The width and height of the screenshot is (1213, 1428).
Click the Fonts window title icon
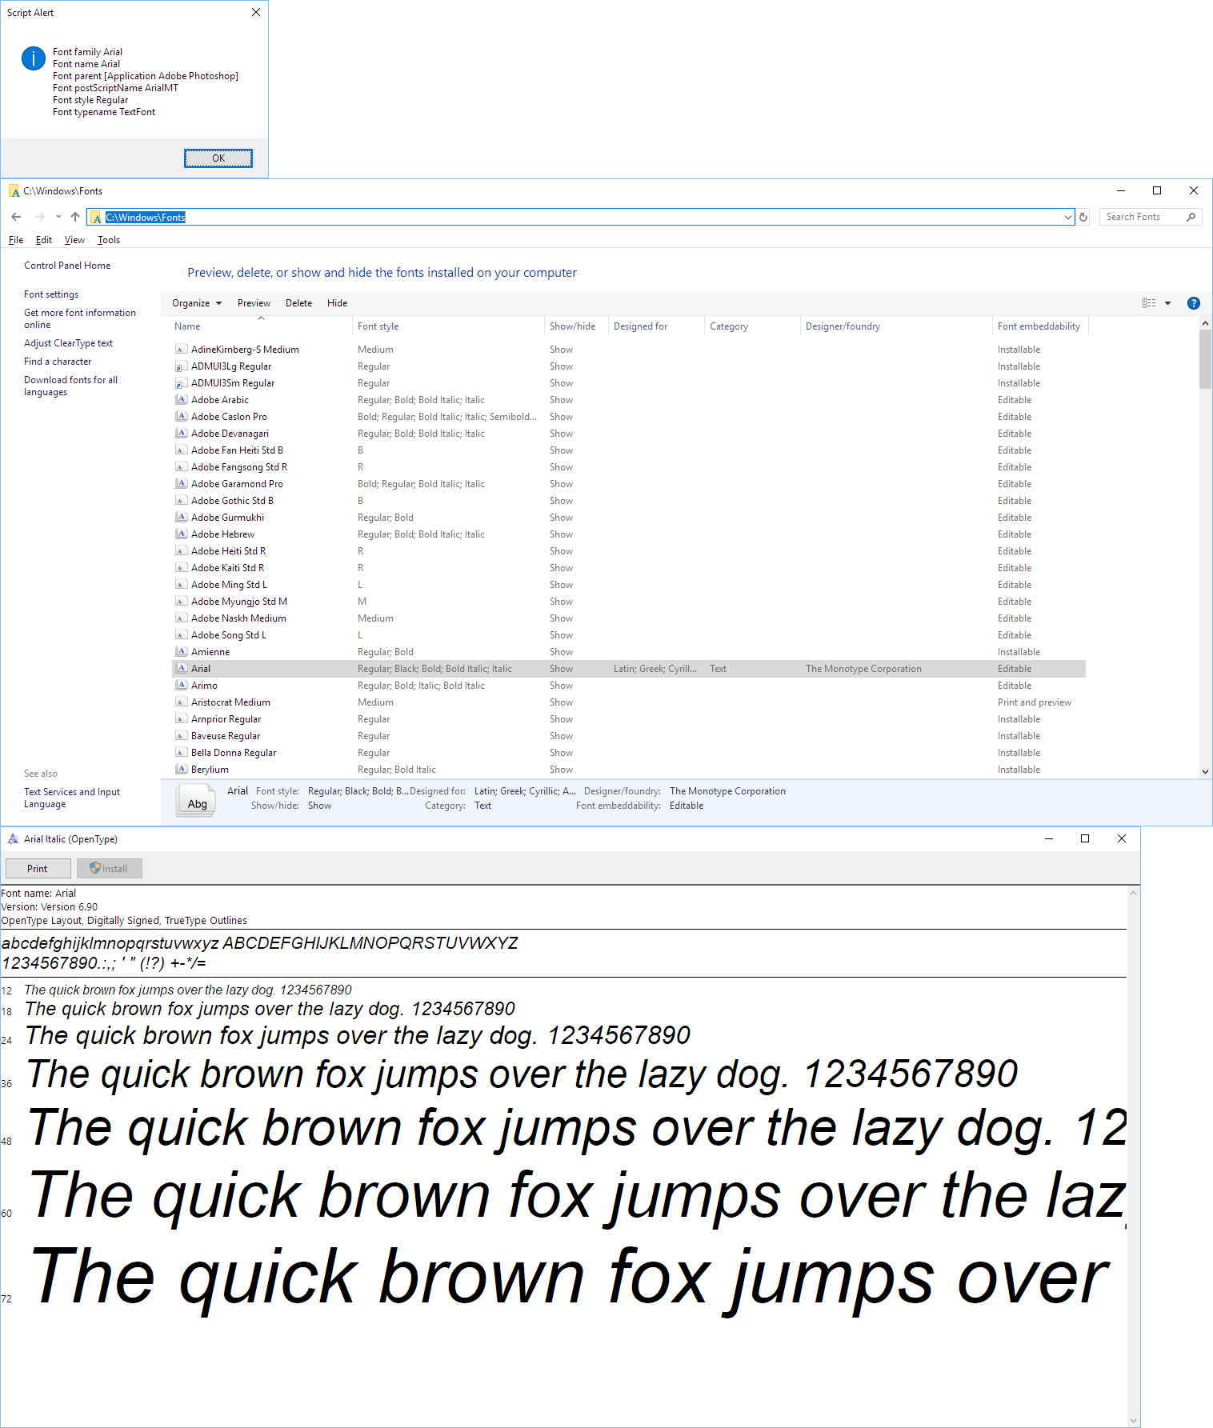point(14,190)
